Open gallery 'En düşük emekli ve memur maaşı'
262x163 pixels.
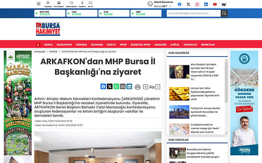click(x=205, y=129)
